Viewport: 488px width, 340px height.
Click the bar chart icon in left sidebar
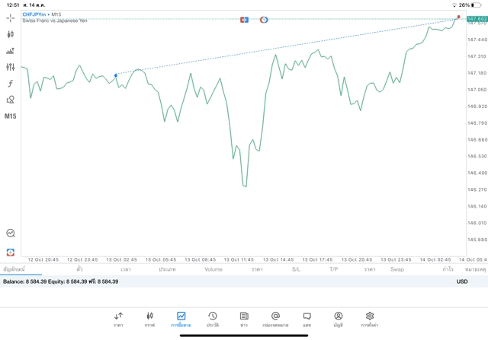pos(10,51)
